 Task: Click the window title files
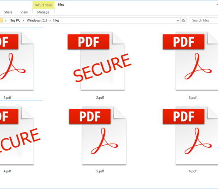pos(61,4)
